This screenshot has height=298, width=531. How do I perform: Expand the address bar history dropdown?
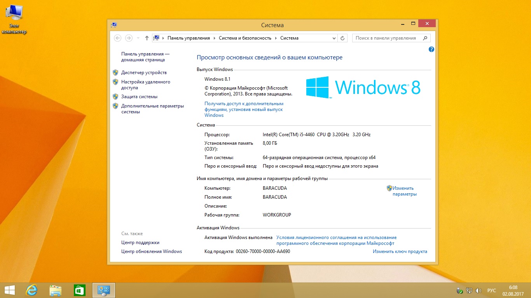tap(334, 38)
